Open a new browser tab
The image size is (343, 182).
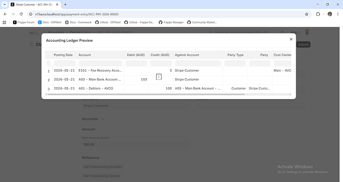pyautogui.click(x=65, y=4)
